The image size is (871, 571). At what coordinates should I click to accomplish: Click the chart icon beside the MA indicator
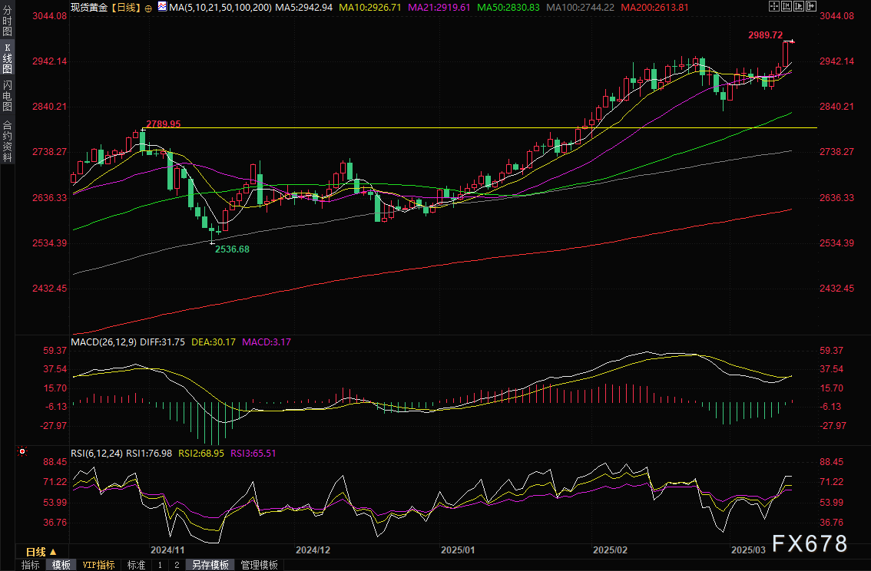pyautogui.click(x=161, y=7)
